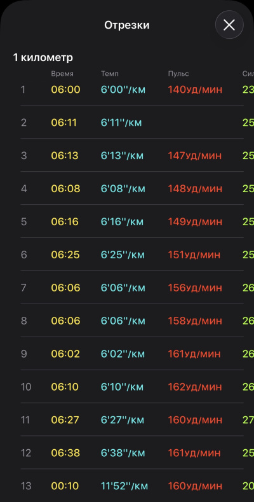Tap split 8 pulse 158уд/мин
This screenshot has width=254, height=502.
(195, 321)
